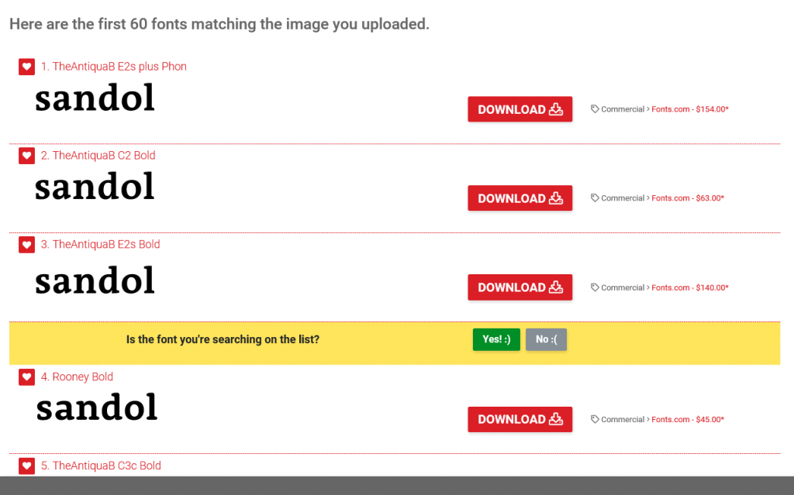This screenshot has width=794, height=495.
Task: Visit Fonts.com - $45.00 price link
Action: tap(688, 420)
